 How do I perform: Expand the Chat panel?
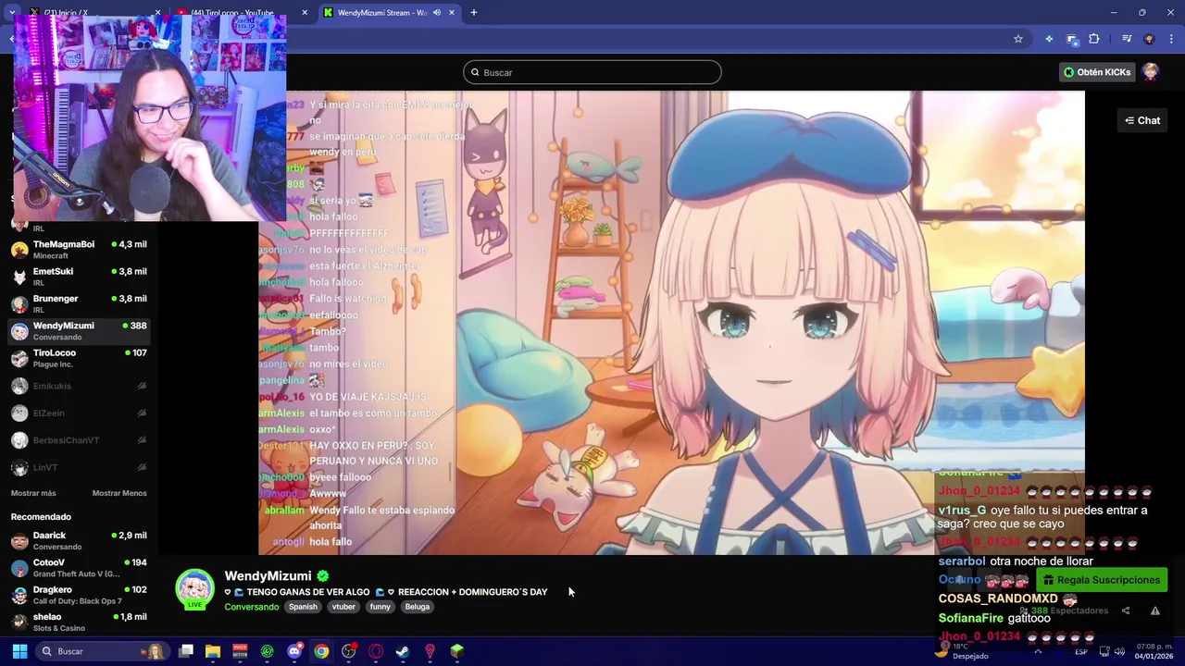click(x=1142, y=120)
